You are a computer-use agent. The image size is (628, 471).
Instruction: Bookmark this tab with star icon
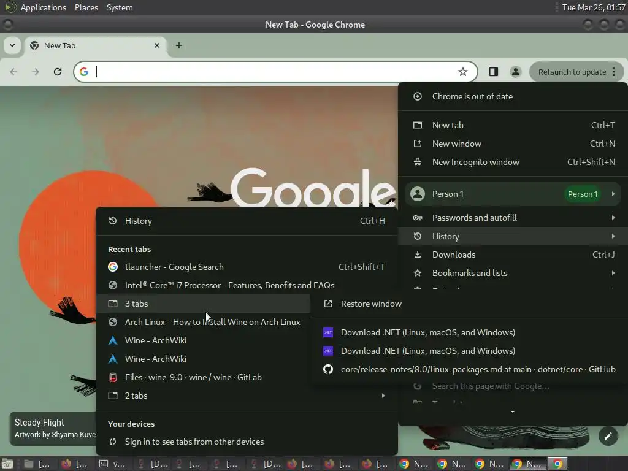463,72
